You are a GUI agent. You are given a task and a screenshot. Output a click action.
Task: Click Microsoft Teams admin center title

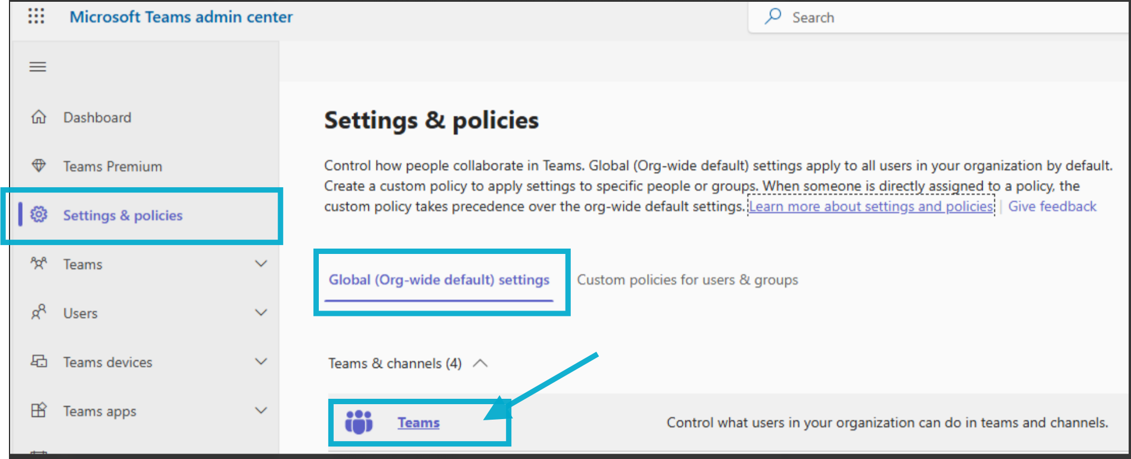coord(181,17)
